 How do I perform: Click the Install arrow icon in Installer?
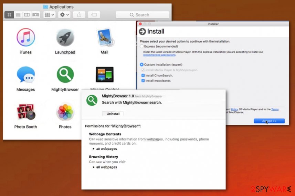coord(143,32)
